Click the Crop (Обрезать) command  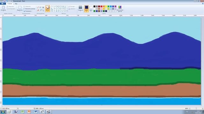[x=27, y=6]
